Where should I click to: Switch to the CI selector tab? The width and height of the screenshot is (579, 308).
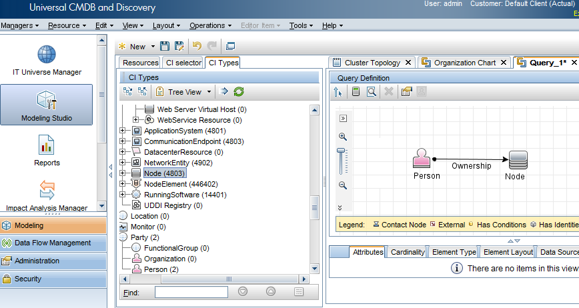click(183, 63)
